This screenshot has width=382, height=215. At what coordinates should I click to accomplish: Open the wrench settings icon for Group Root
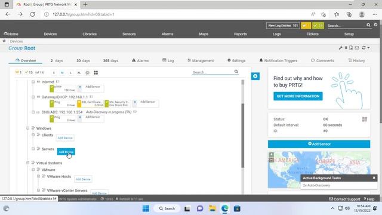tap(341, 48)
